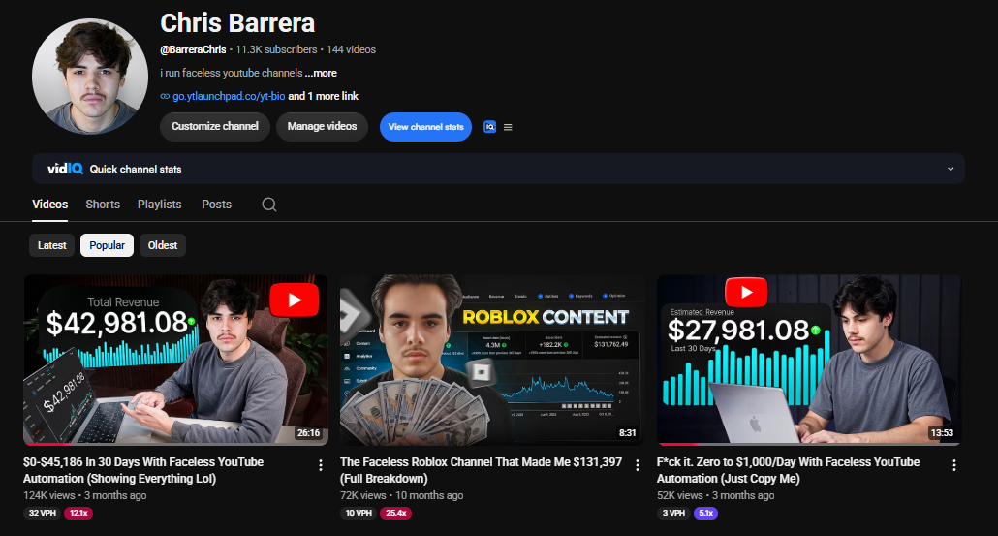
Task: Open video titled F*ck it. Zero to $1,000/Day
Action: [x=788, y=470]
